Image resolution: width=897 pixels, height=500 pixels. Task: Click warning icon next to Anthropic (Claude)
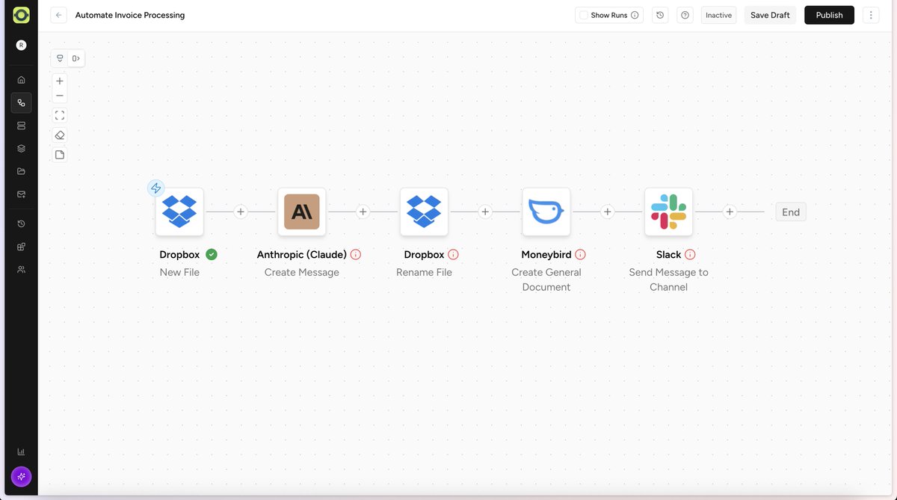coord(356,254)
